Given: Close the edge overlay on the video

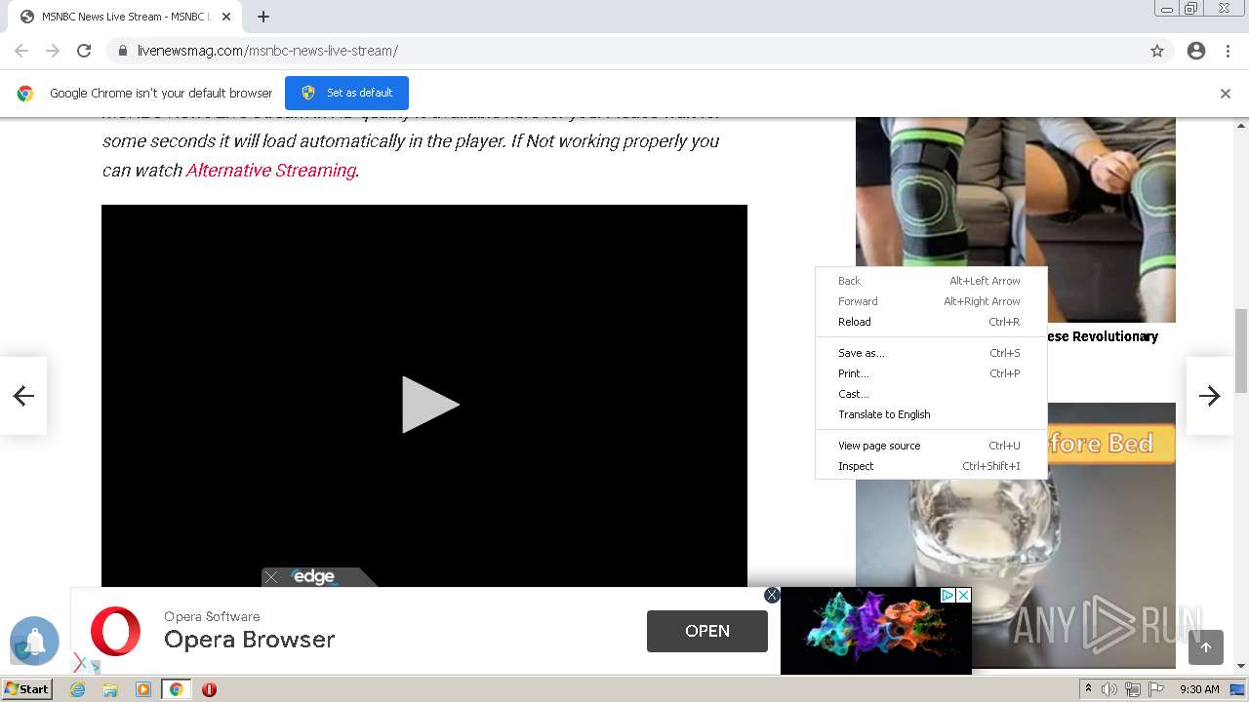Looking at the screenshot, I should coord(271,577).
